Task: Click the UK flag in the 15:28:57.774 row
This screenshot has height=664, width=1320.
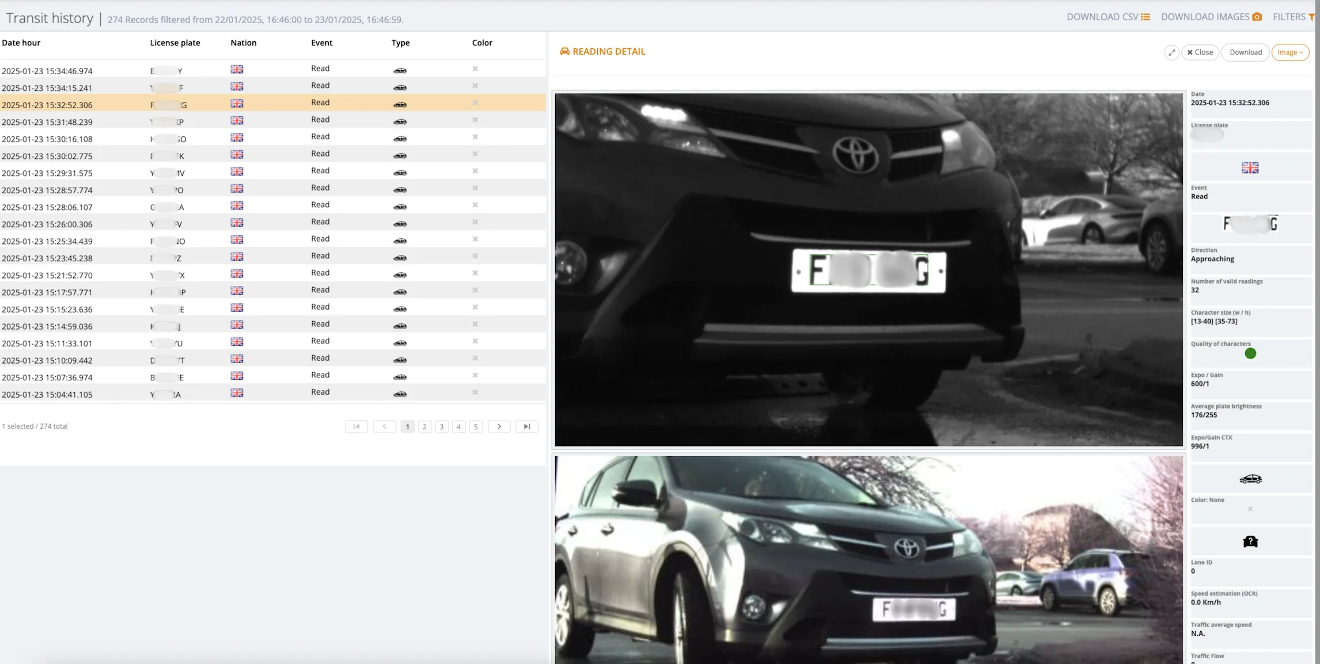Action: (x=237, y=188)
